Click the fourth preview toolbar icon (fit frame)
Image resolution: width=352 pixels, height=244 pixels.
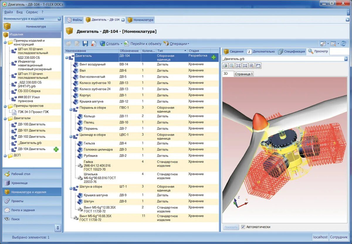point(245,65)
